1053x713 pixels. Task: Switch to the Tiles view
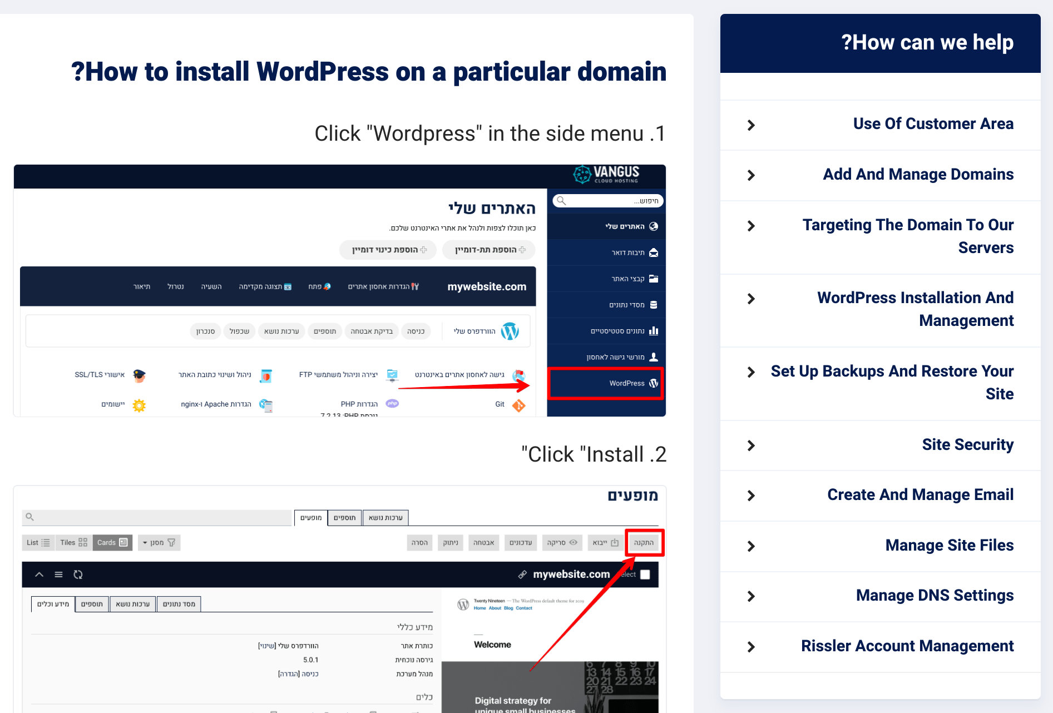click(73, 542)
